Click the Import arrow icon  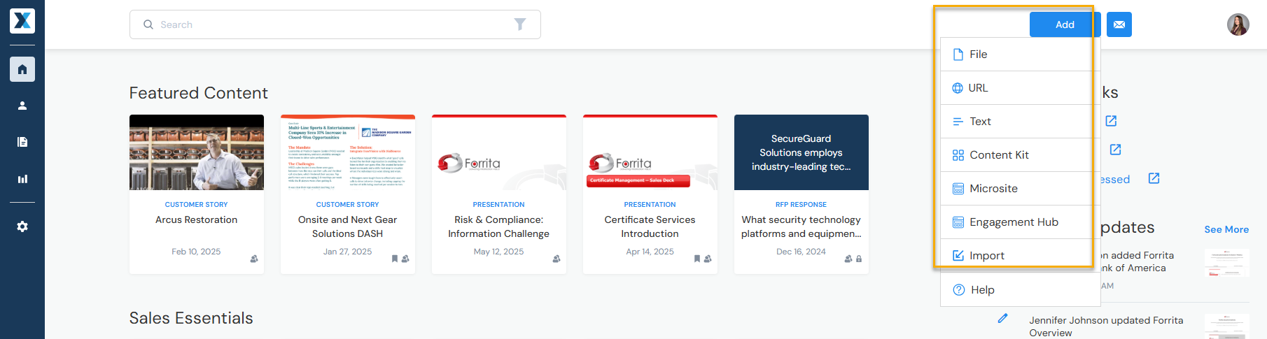coord(958,256)
